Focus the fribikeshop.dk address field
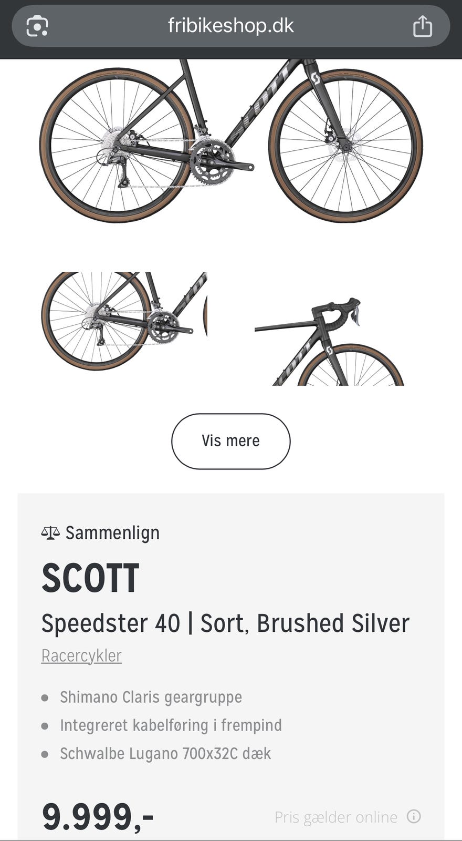 230,26
